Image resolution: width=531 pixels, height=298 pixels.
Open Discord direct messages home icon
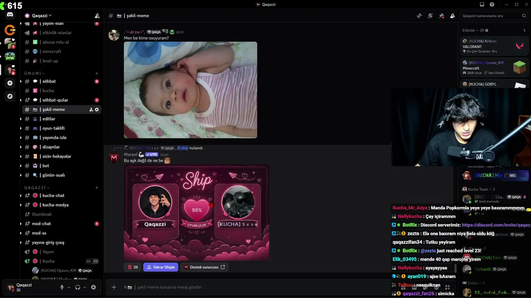coord(10,15)
